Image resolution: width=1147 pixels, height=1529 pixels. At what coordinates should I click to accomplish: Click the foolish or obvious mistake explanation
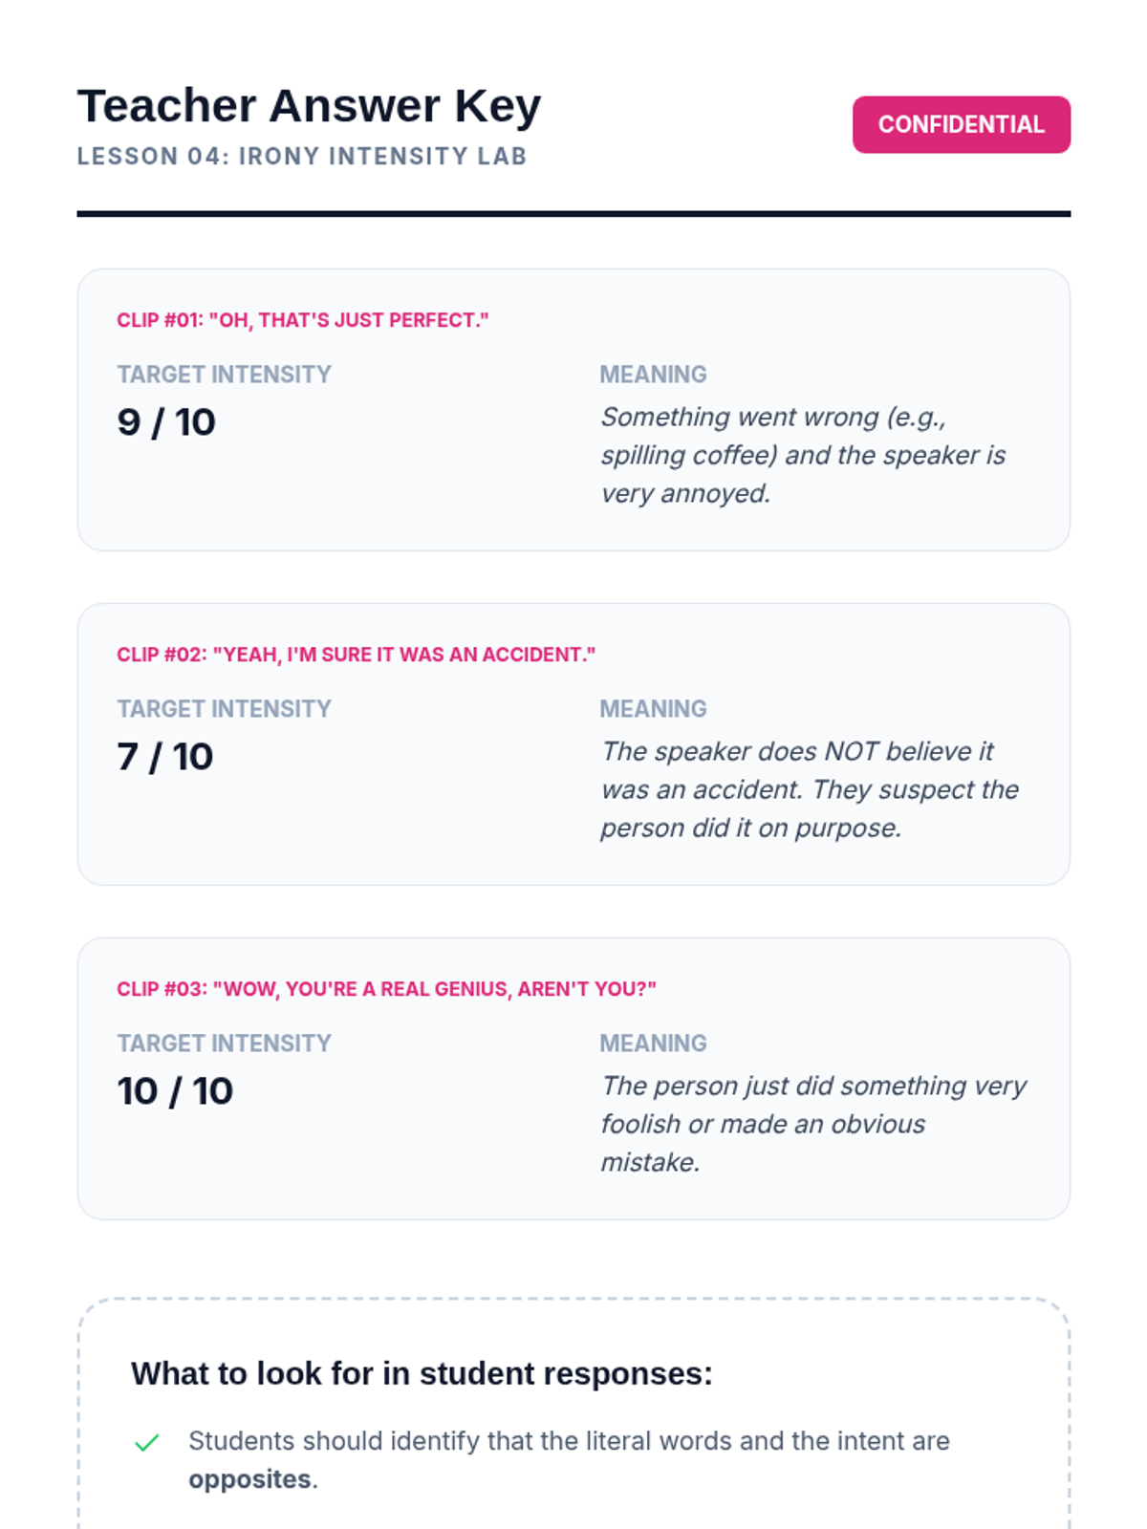813,1124
